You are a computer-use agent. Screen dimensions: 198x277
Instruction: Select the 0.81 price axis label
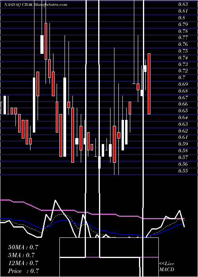(183, 11)
